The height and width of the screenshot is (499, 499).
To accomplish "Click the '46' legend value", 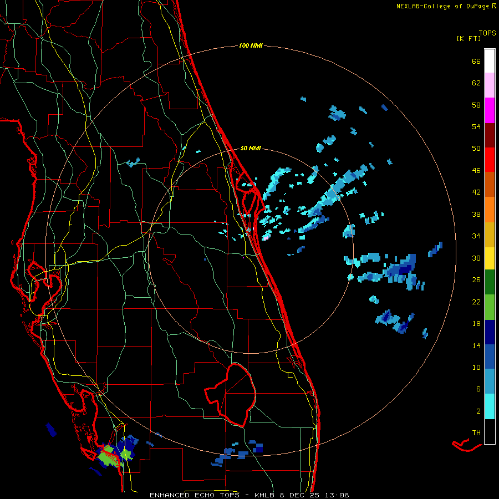I will [476, 171].
